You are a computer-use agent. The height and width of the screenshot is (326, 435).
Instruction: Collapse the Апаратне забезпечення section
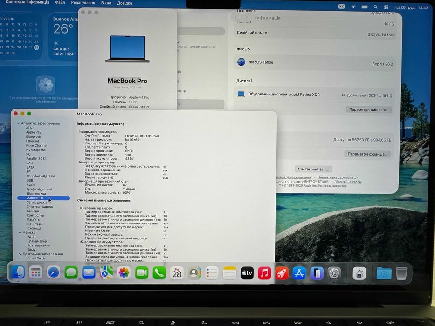tap(19, 123)
